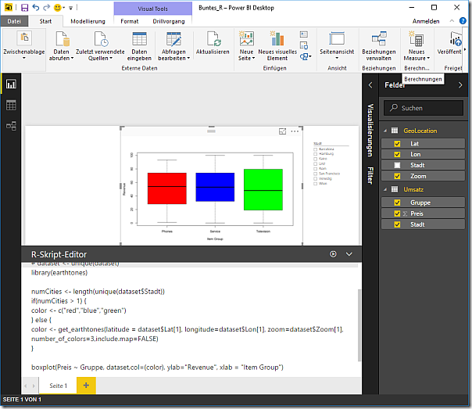Switch to the Drillvorgang ribbon tab
This screenshot has height=409, width=472.
(169, 21)
